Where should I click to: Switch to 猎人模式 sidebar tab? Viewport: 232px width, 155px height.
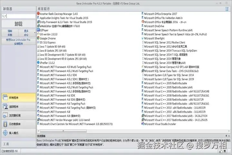(19, 133)
